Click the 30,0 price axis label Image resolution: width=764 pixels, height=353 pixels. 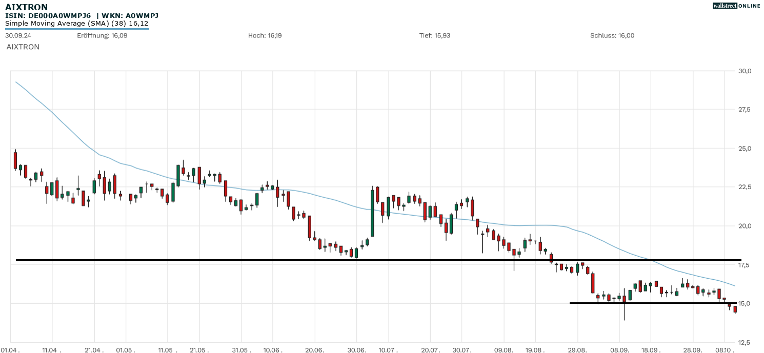[x=745, y=71]
